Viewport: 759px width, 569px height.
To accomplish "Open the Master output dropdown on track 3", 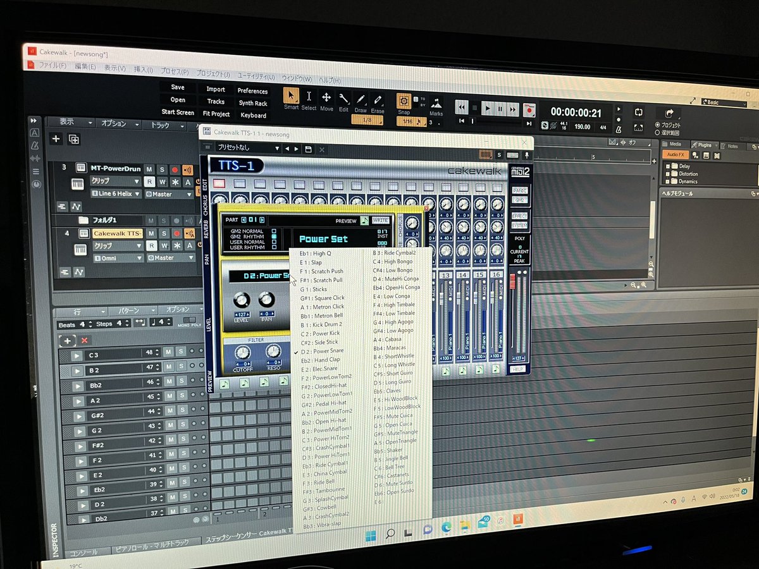I will [x=169, y=194].
